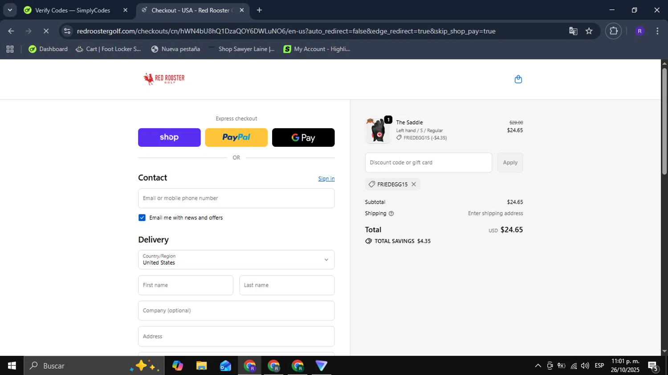The height and width of the screenshot is (375, 668).
Task: Translate this page icon
Action: pos(573,31)
